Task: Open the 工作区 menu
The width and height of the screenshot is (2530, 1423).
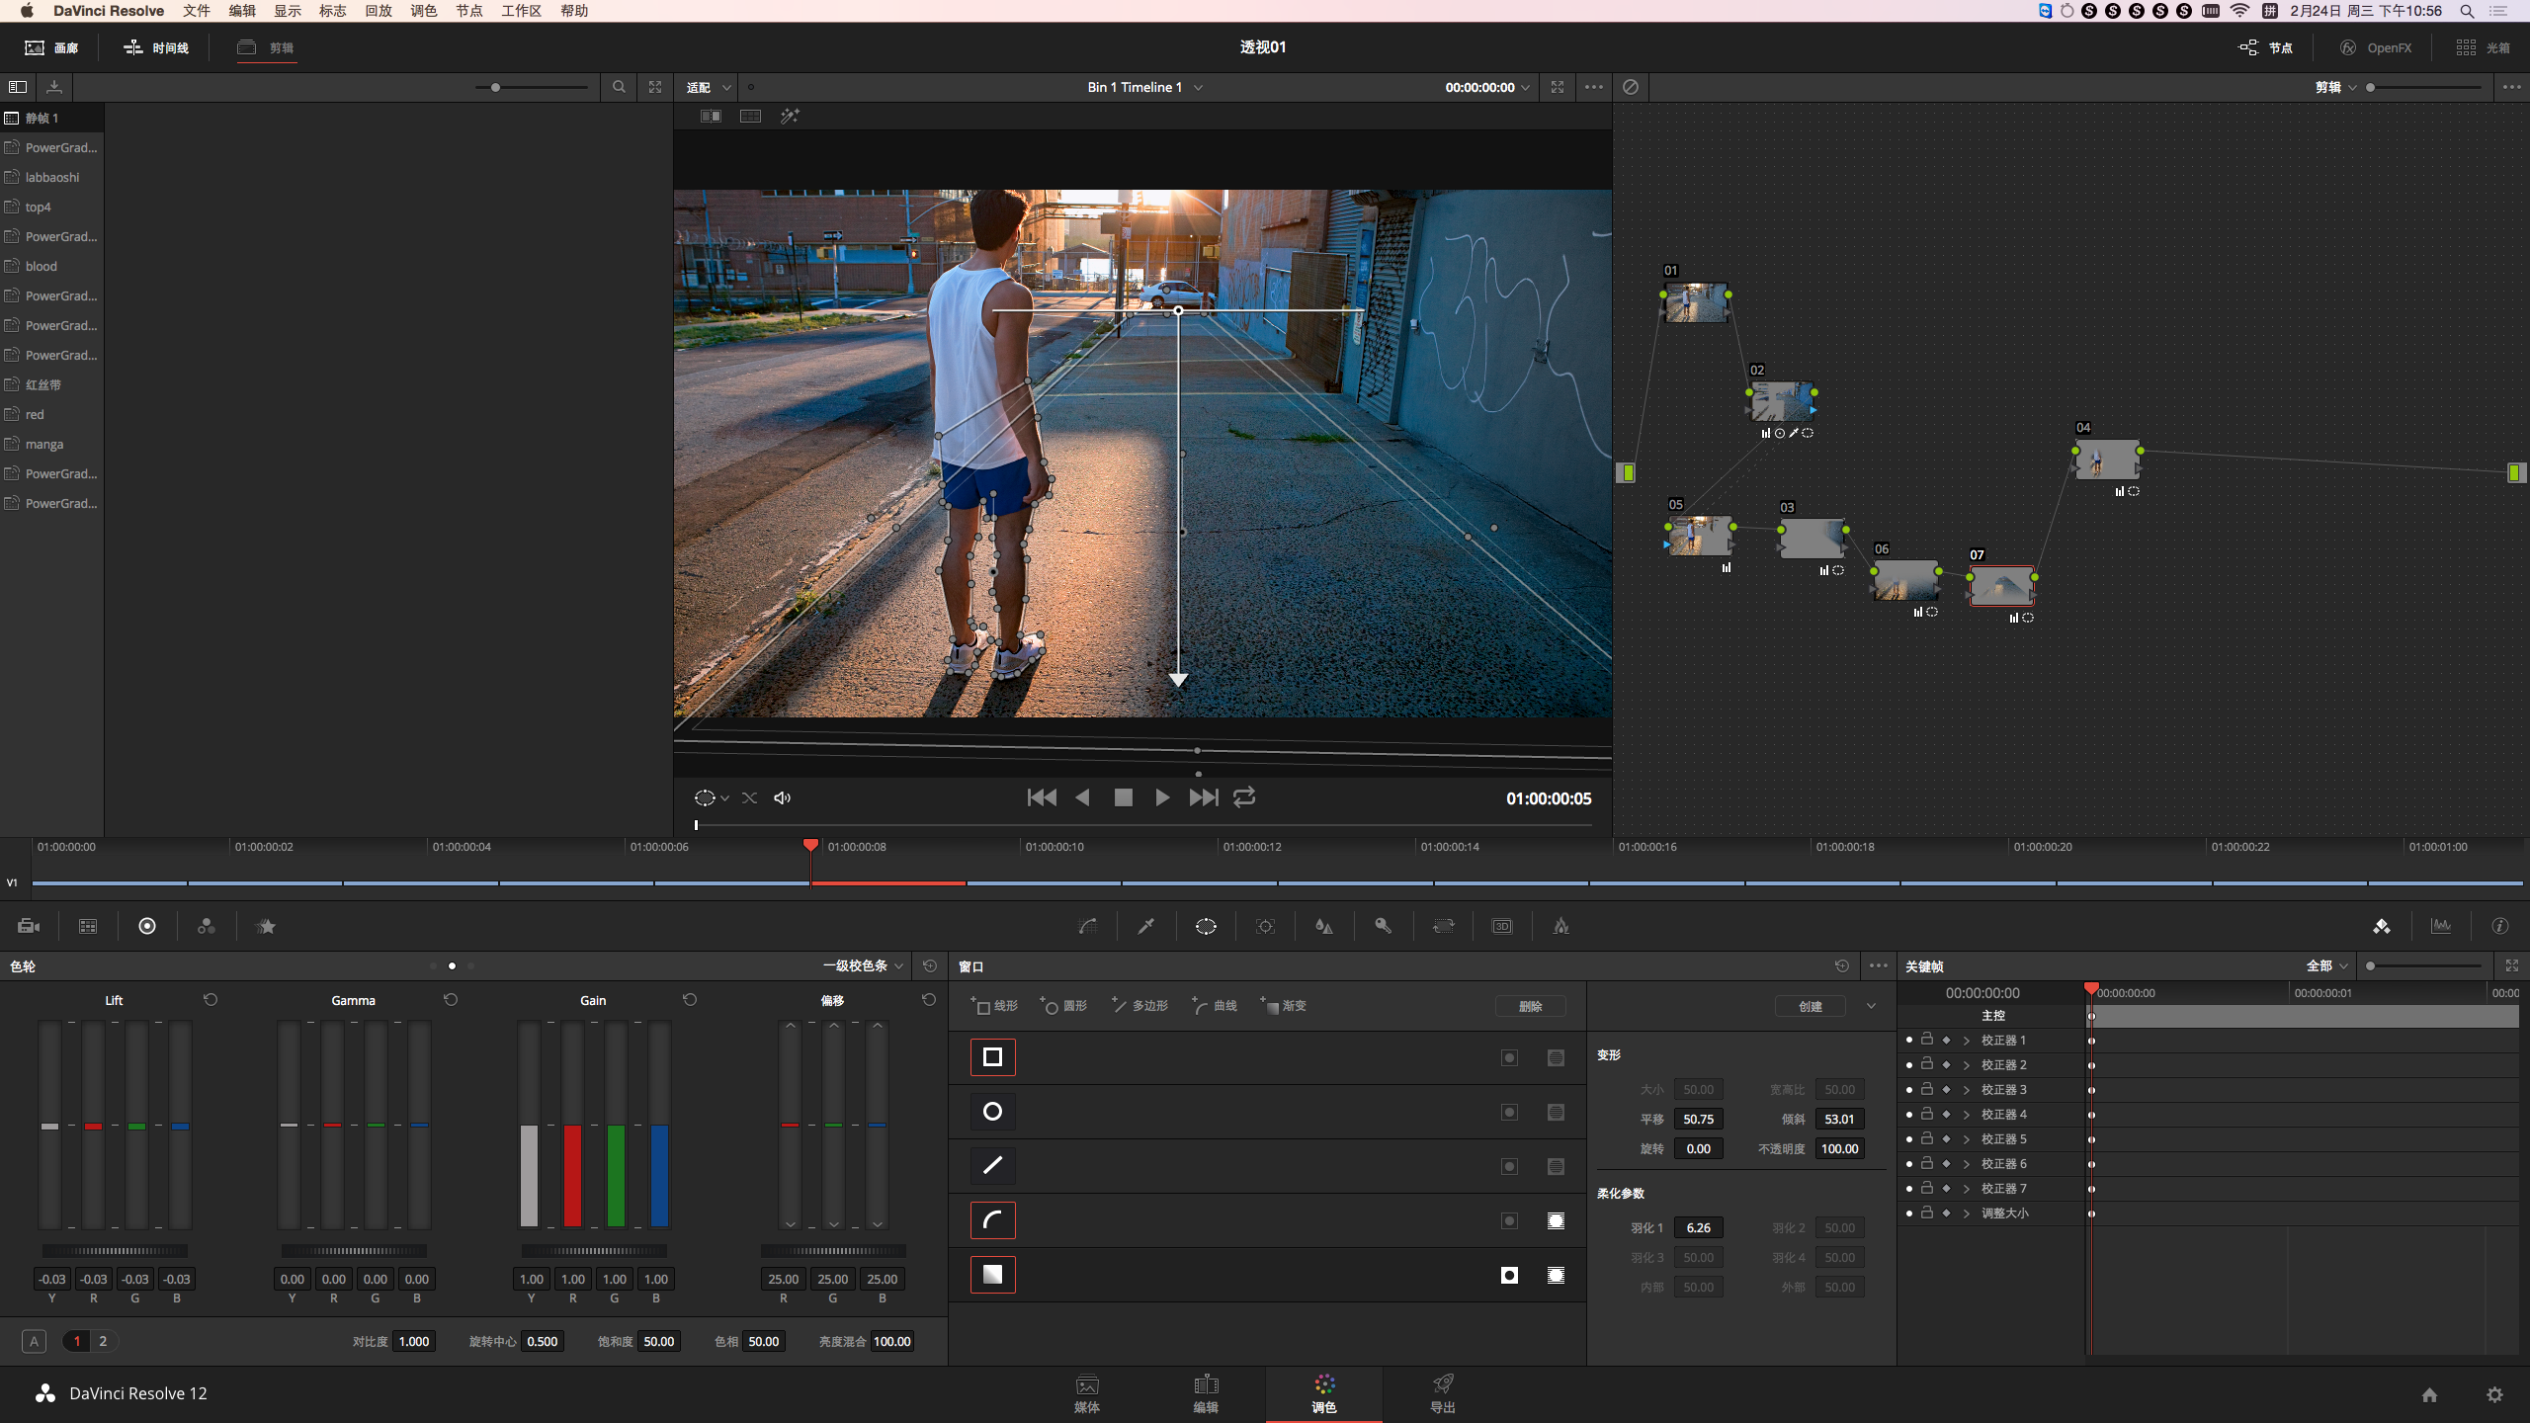Action: (521, 11)
